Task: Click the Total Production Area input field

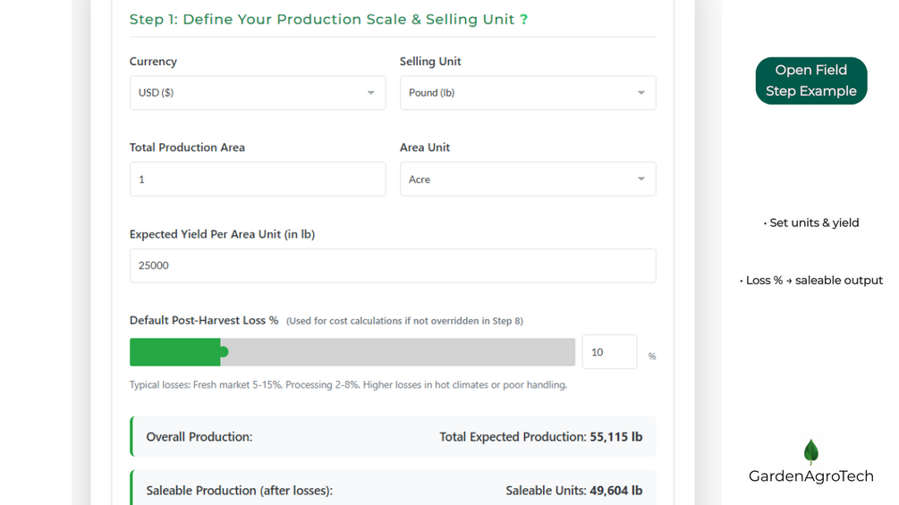Action: 257,180
